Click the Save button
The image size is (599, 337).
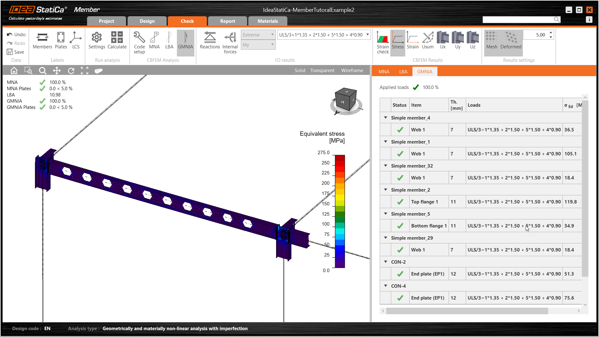pos(15,52)
